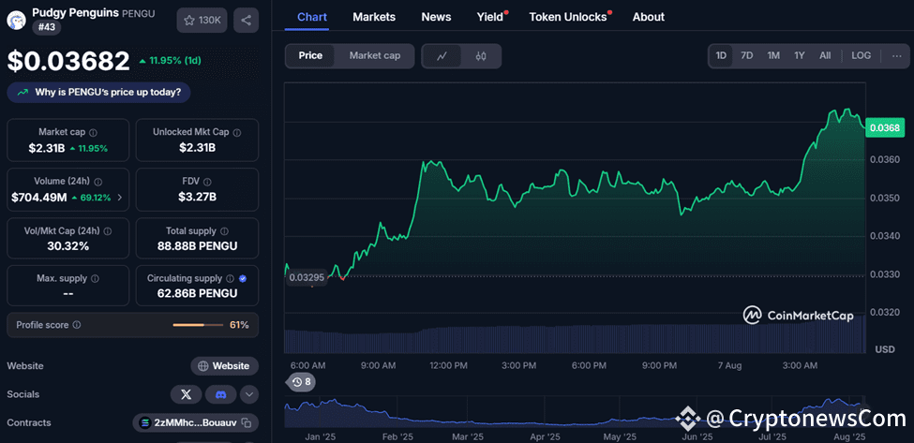The height and width of the screenshot is (443, 914).
Task: Expand more socials dropdown chevron
Action: pyautogui.click(x=249, y=394)
